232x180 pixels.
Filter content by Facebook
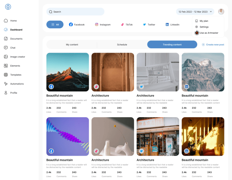pyautogui.click(x=77, y=24)
